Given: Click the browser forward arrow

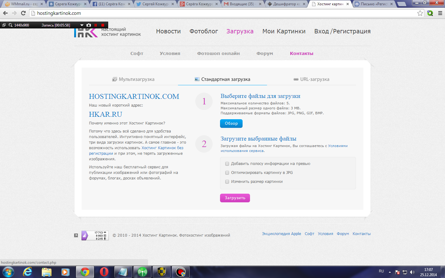Looking at the screenshot, I should coord(14,13).
